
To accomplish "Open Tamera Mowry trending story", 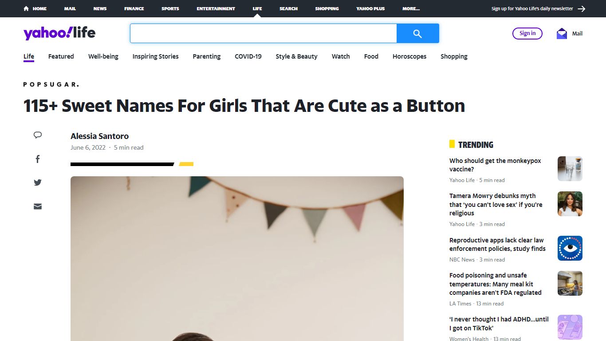I will point(496,204).
